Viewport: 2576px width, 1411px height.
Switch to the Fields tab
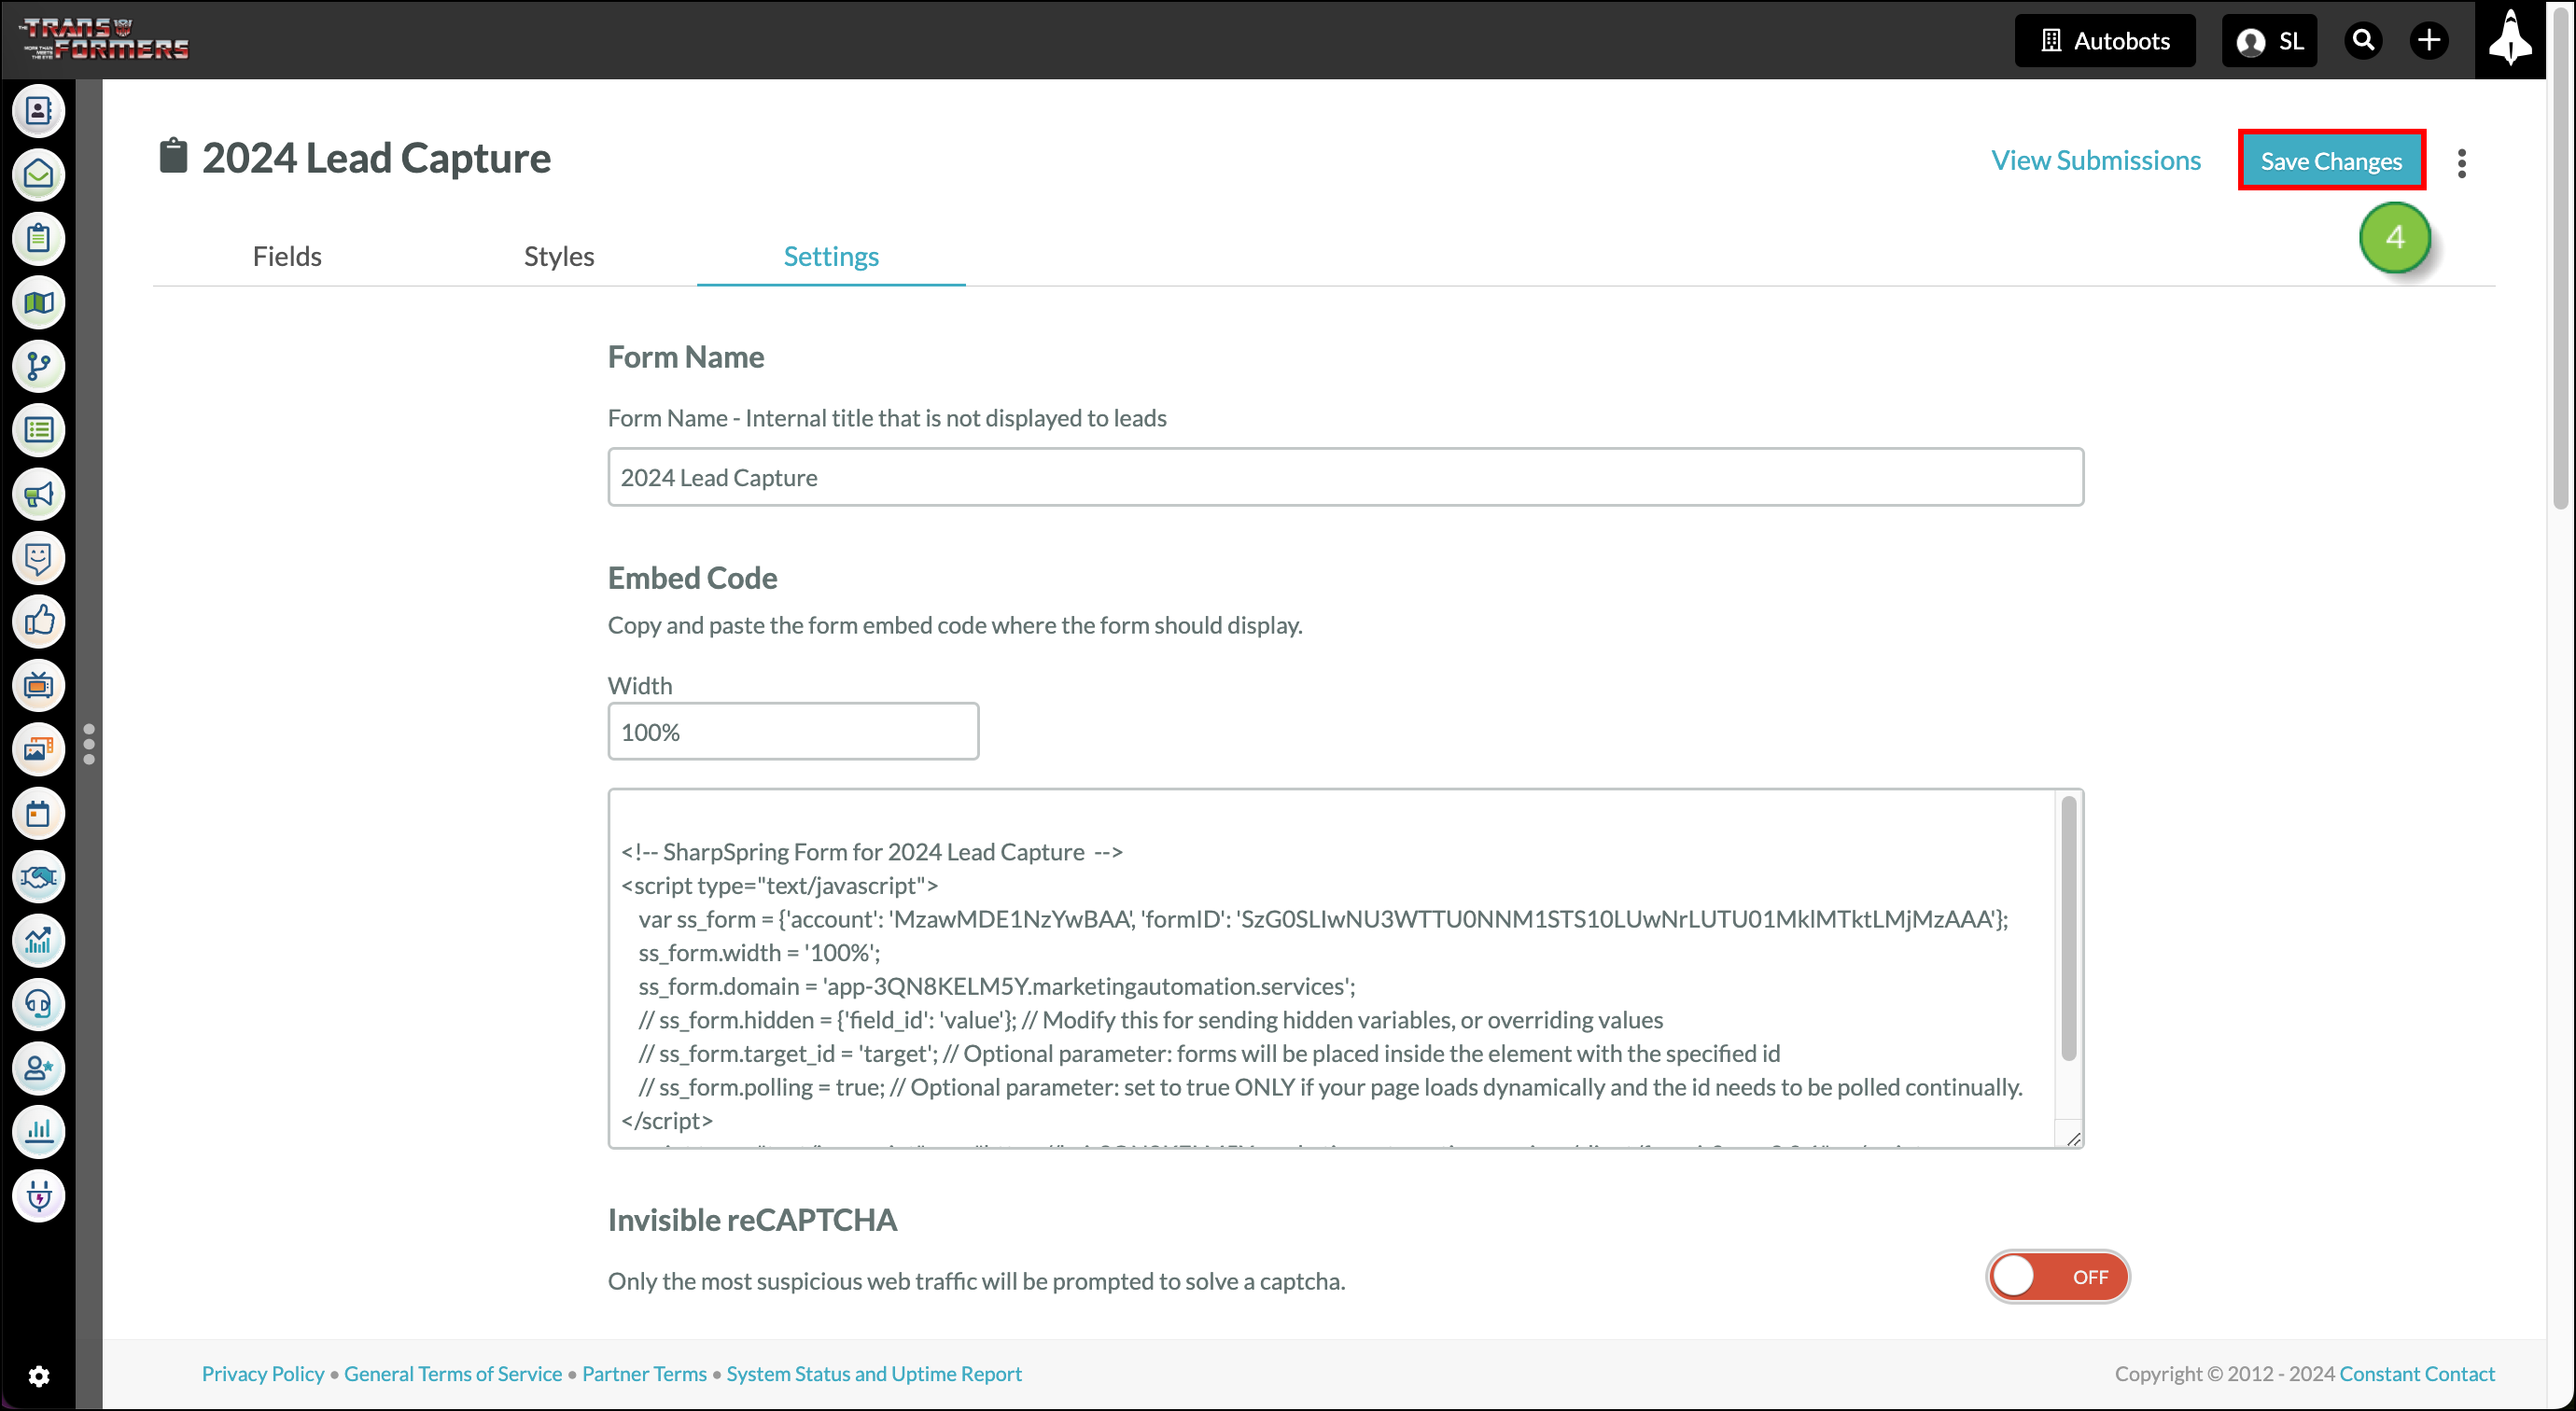click(287, 257)
